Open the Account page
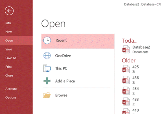This screenshot has width=161, height=114. coord(11,89)
